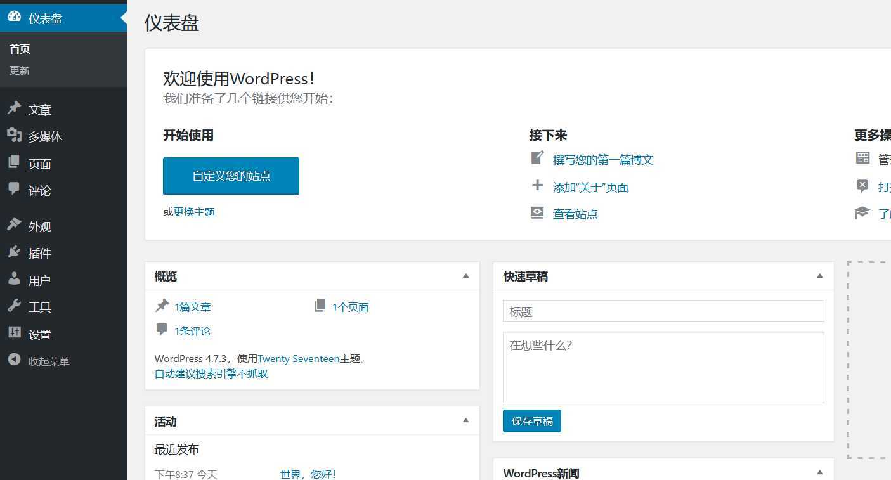Click the 更换主题 link

194,212
